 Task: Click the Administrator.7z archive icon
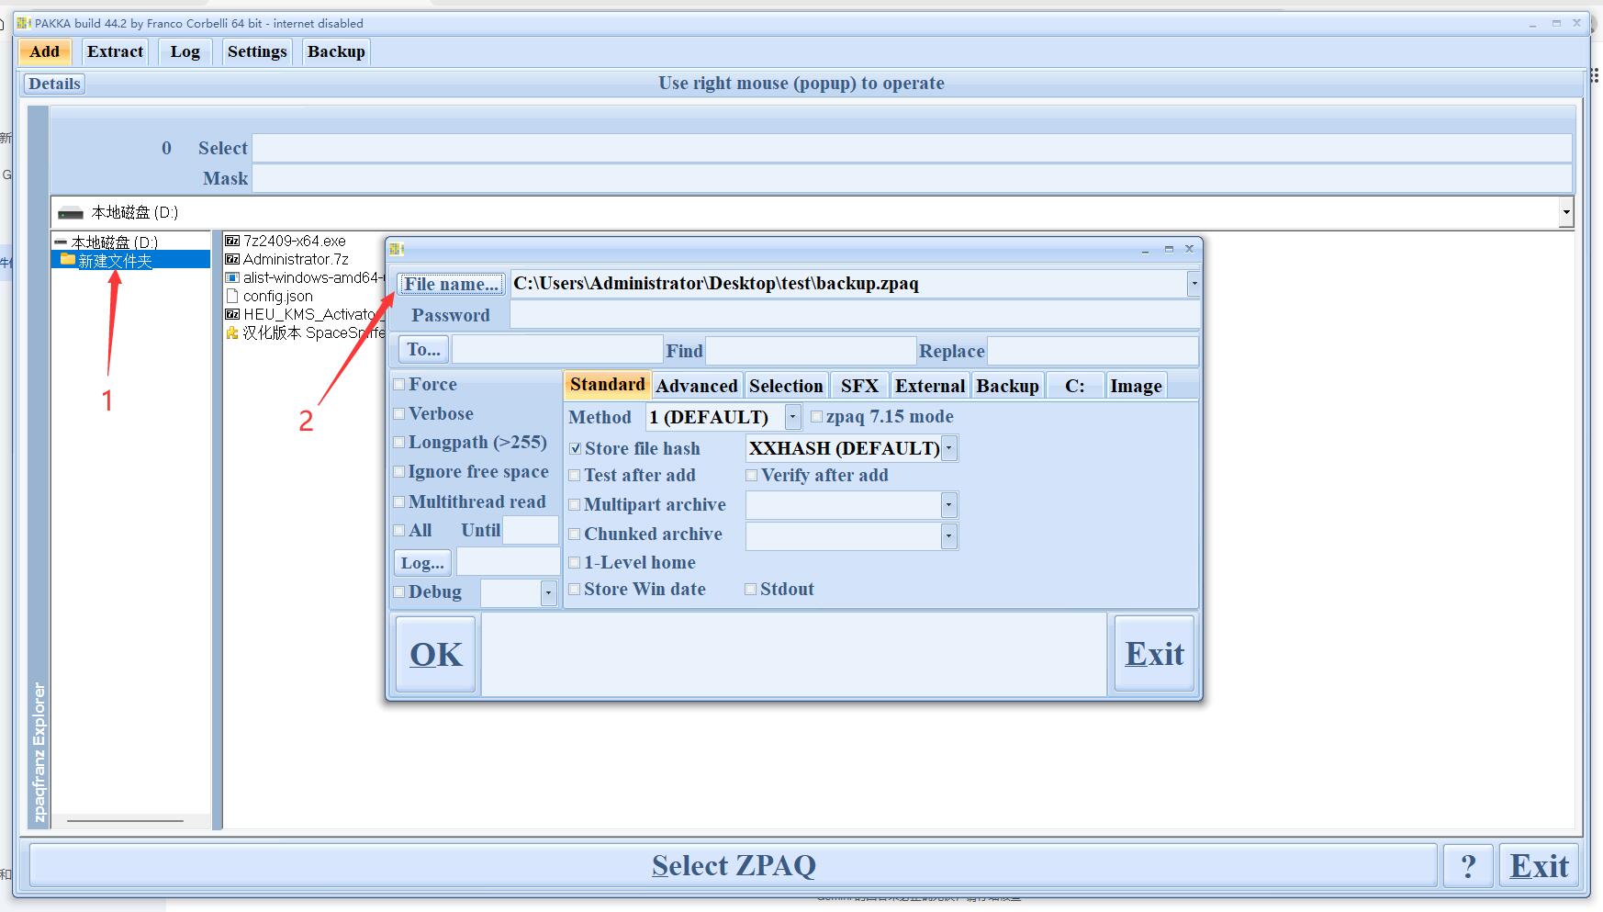(232, 259)
